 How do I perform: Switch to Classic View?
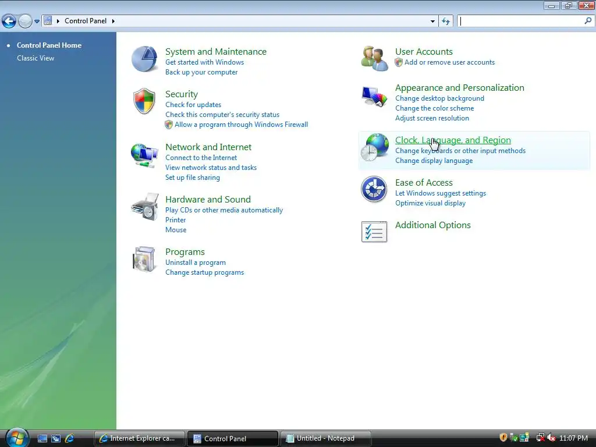tap(36, 58)
